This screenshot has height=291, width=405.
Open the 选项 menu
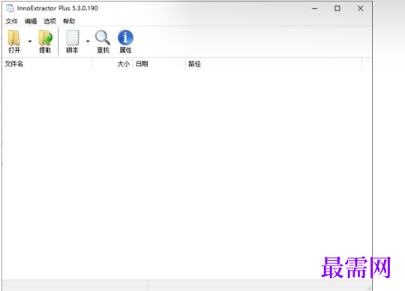(49, 21)
